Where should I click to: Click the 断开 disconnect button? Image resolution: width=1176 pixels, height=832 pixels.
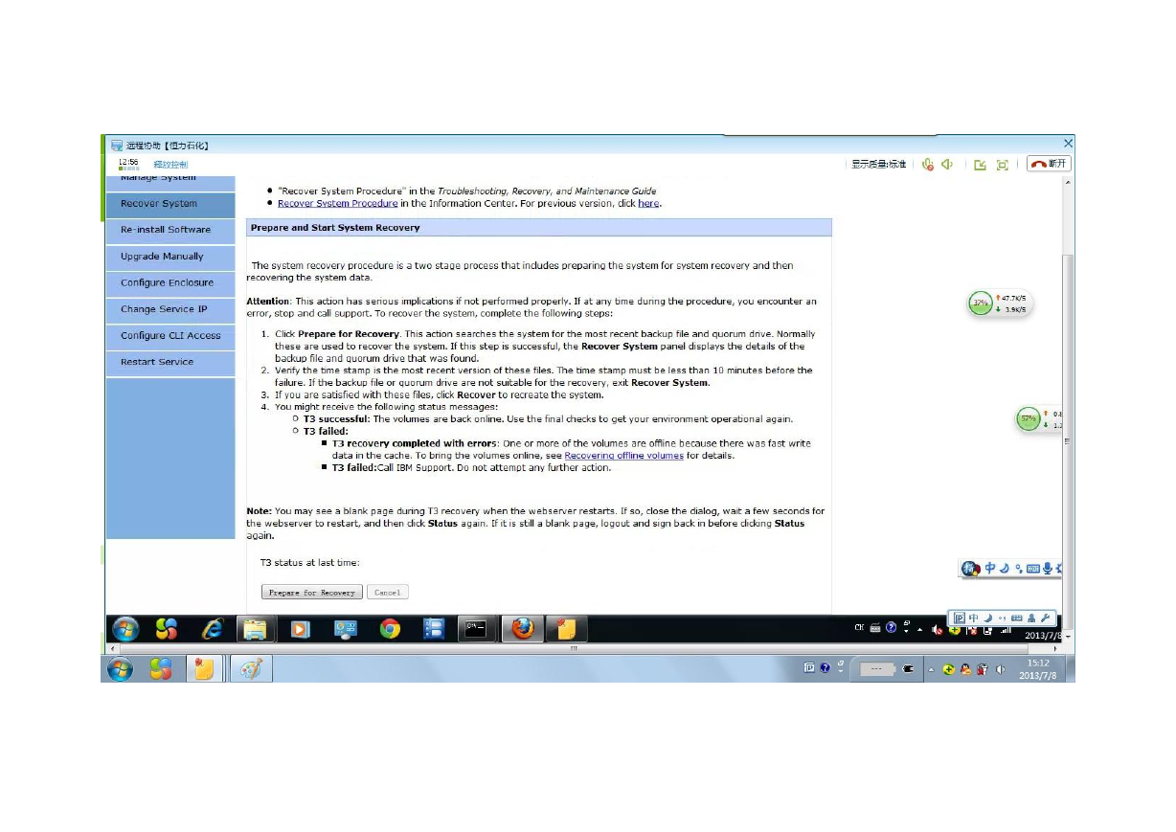pyautogui.click(x=1049, y=164)
